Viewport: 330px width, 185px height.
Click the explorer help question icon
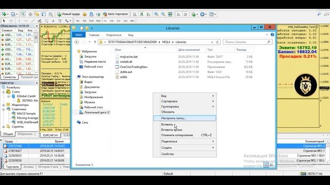tap(272, 34)
